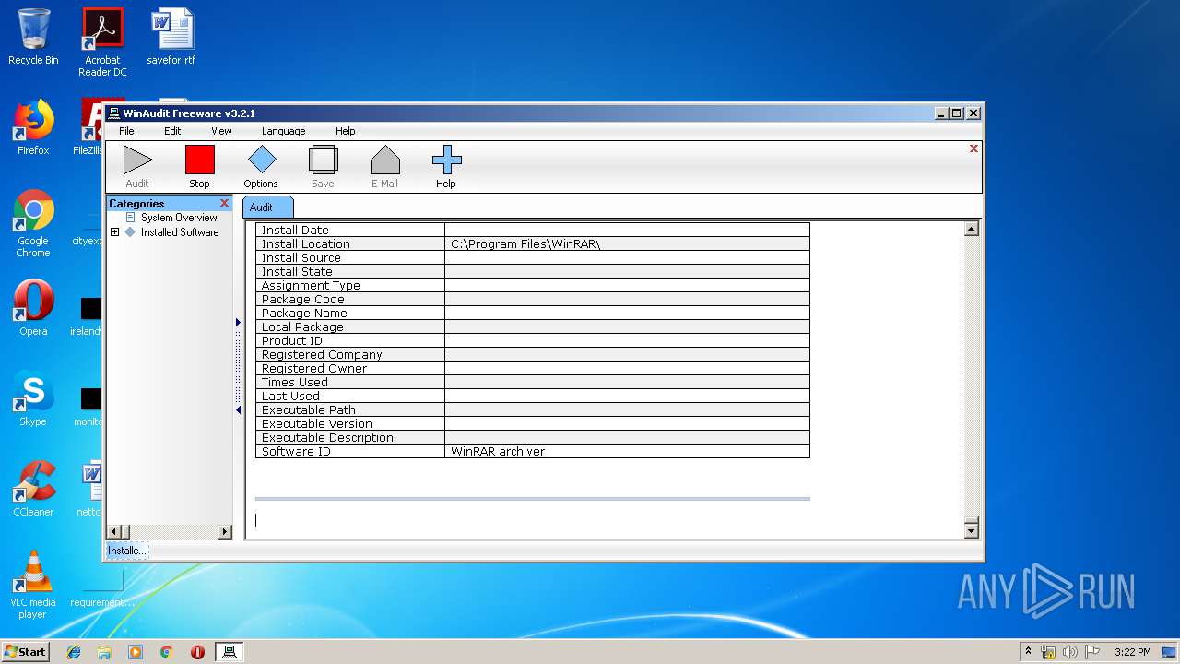Close the toolbar with red X
Image resolution: width=1180 pixels, height=664 pixels.
[x=973, y=148]
